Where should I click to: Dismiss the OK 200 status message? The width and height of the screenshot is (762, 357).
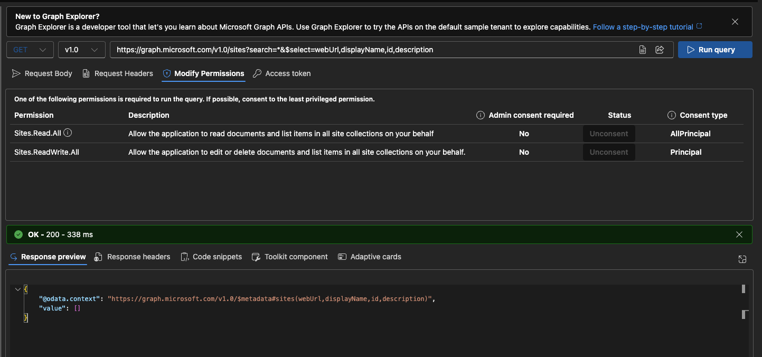click(x=739, y=234)
